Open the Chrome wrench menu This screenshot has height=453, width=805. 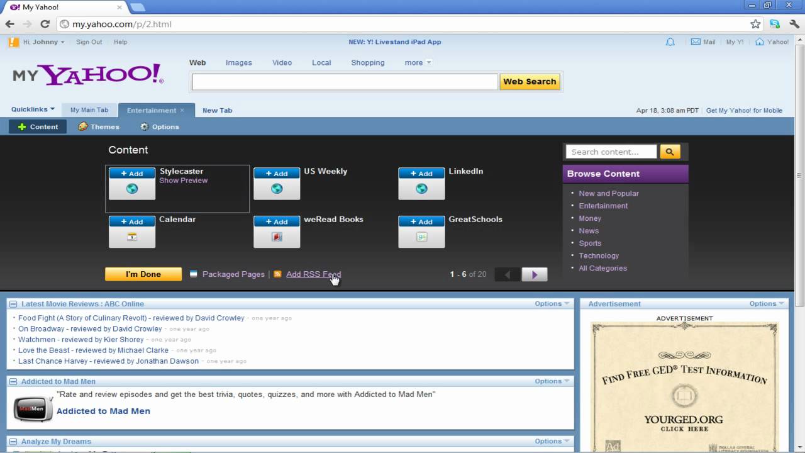click(793, 24)
